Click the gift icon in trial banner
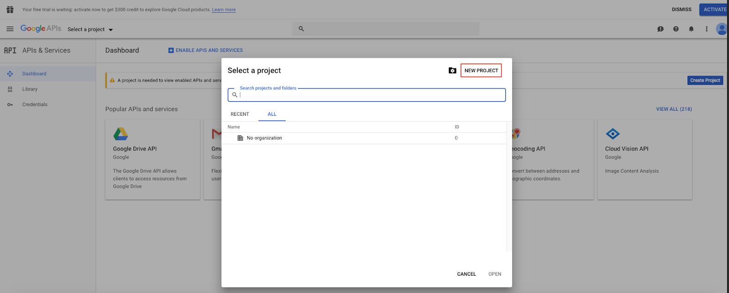This screenshot has width=729, height=293. [x=10, y=10]
